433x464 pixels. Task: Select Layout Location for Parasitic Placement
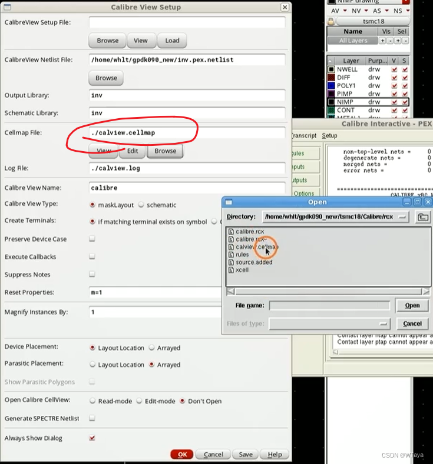click(x=92, y=364)
